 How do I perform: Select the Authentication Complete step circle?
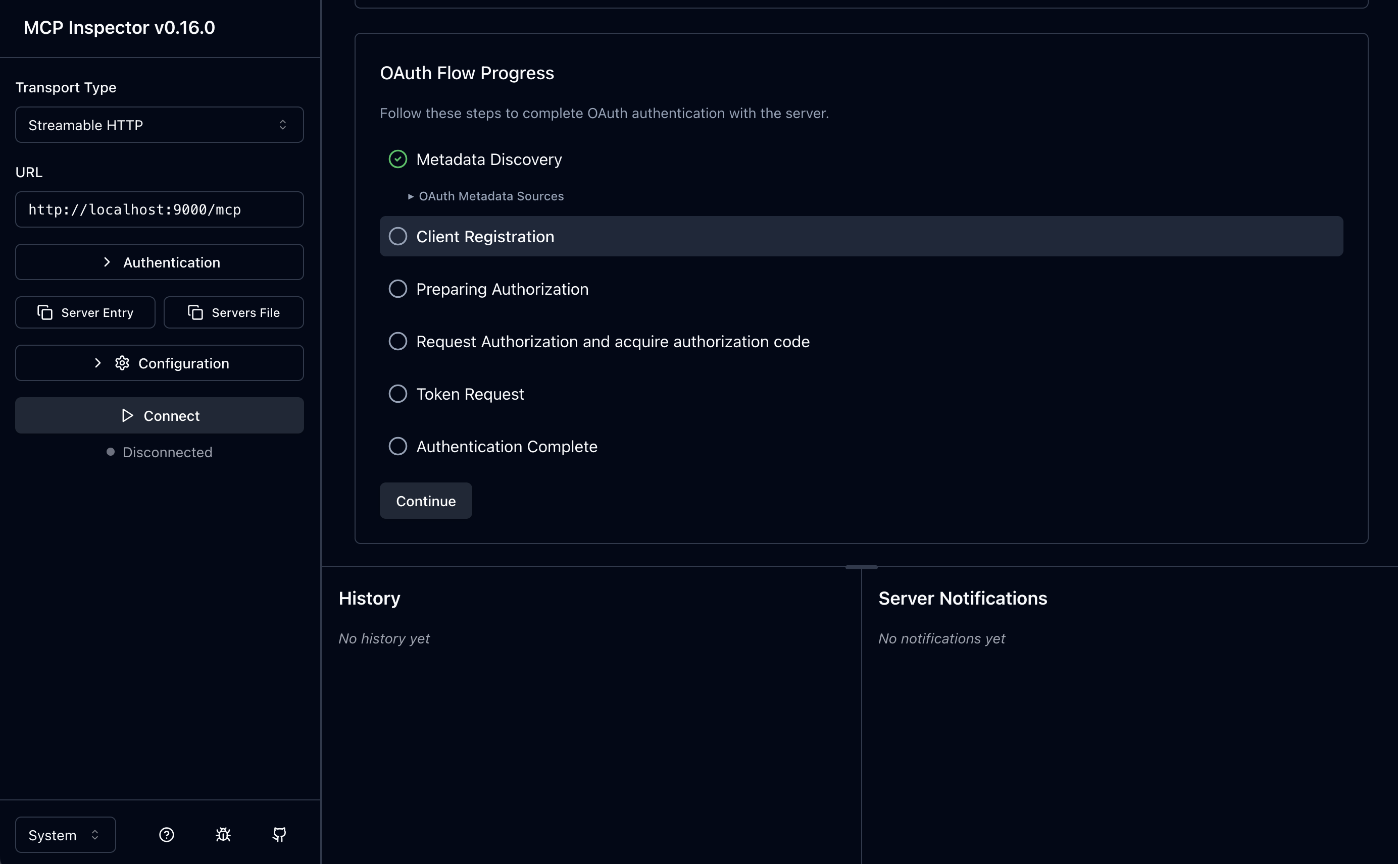coord(398,446)
